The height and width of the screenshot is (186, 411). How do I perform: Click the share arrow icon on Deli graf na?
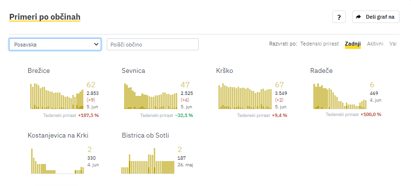tap(359, 17)
